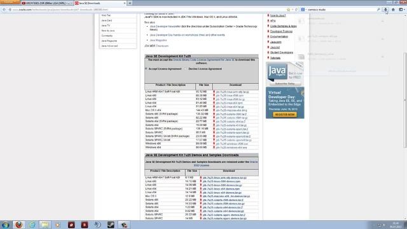Click the Product / File Description header

click(170, 85)
